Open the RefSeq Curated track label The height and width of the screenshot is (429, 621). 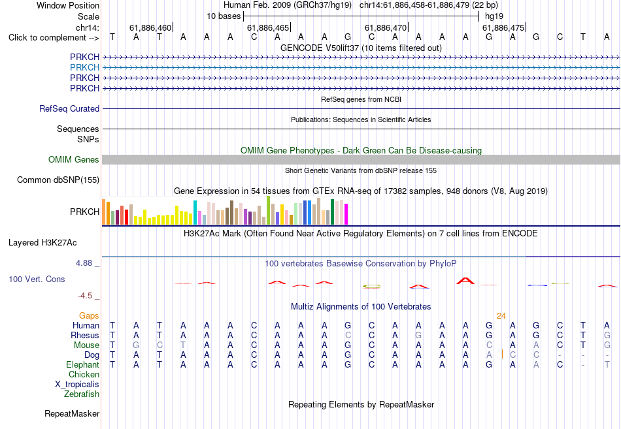point(69,108)
